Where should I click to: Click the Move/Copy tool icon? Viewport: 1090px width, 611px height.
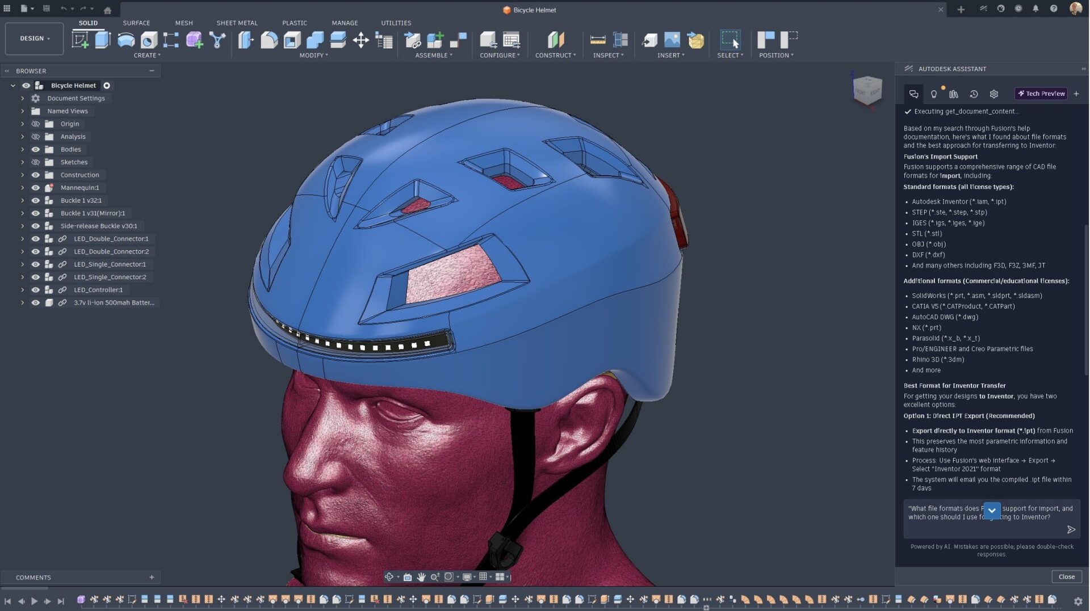coord(360,40)
